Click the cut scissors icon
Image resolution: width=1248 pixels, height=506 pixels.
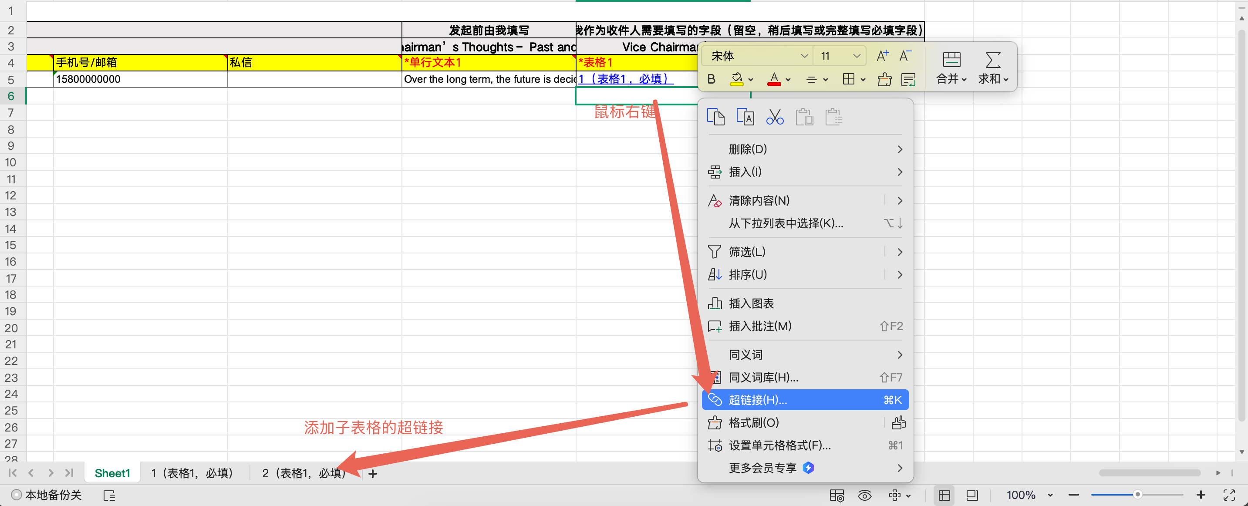774,117
